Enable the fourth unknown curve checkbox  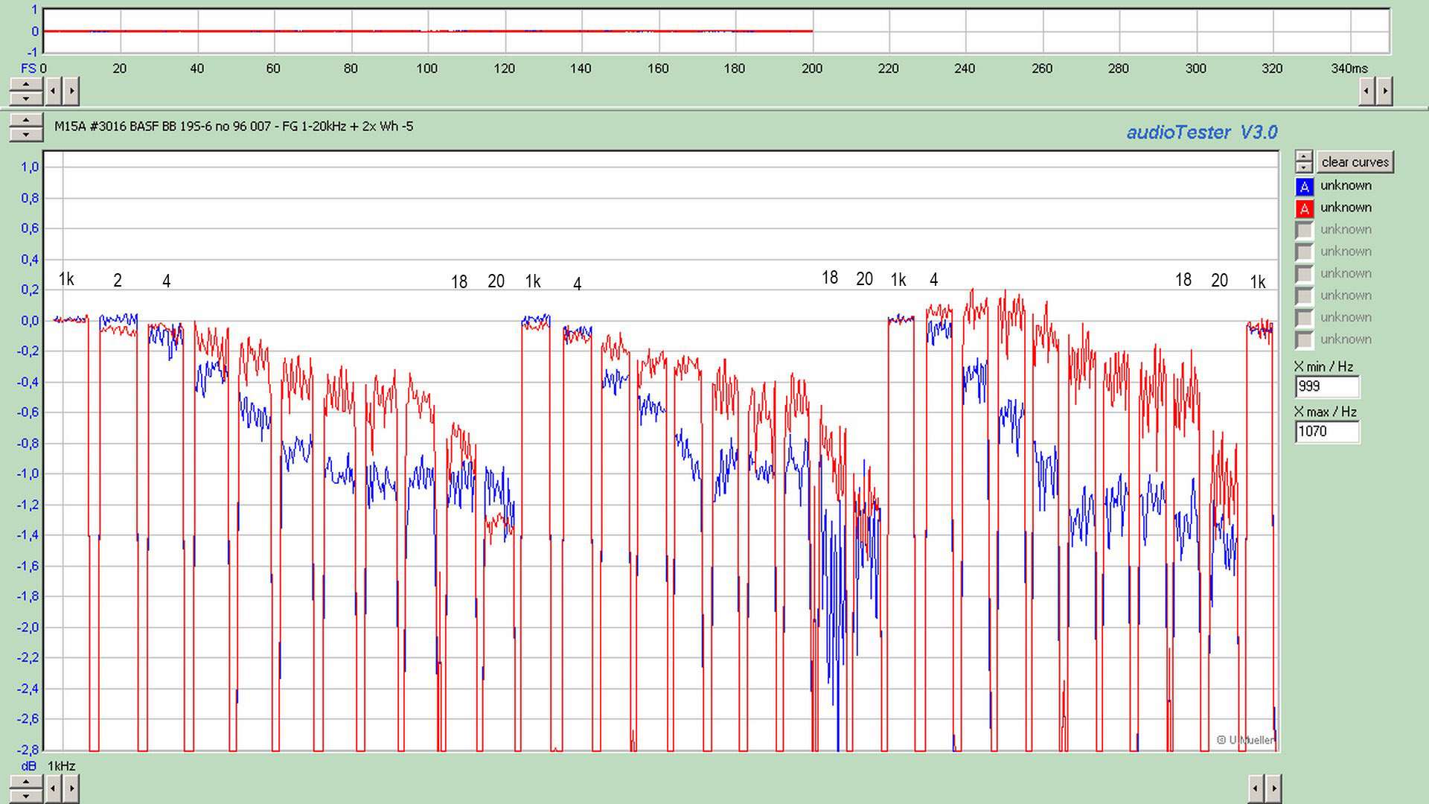click(1304, 252)
